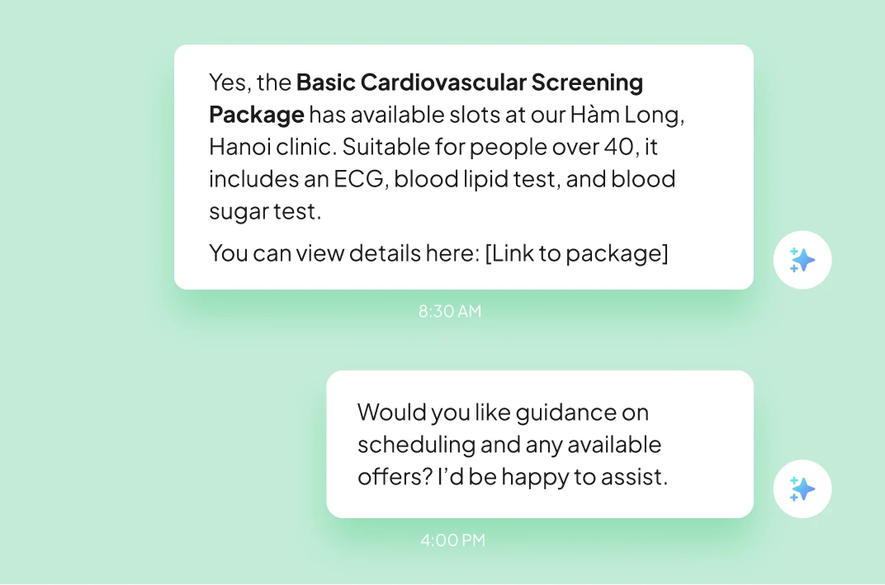Click the word 'ECG' in the message
This screenshot has width=885, height=585.
coord(360,179)
